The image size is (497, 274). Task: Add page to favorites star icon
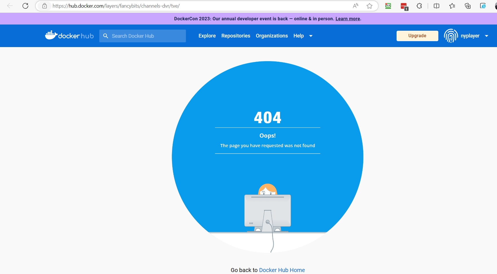tap(370, 6)
